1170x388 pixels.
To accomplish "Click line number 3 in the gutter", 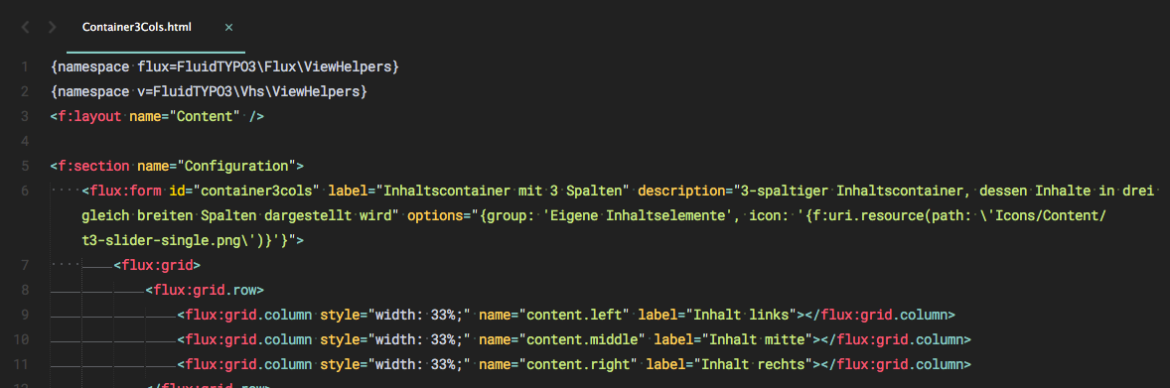I will pyautogui.click(x=26, y=116).
